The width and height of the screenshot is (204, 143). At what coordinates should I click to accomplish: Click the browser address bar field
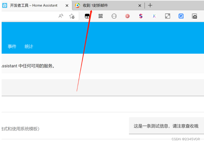(x=40, y=16)
